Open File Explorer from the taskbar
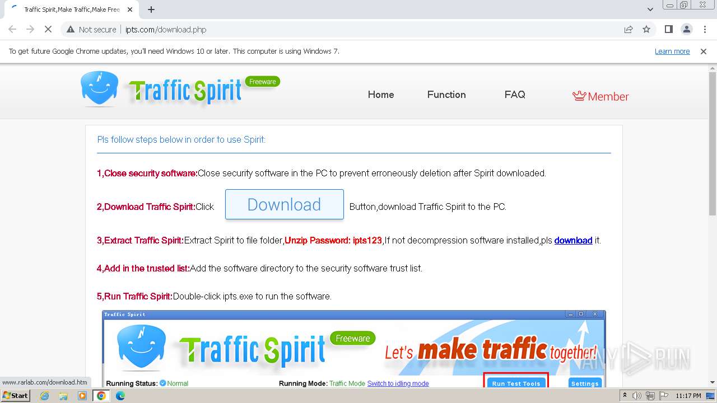The image size is (717, 403). point(63,396)
